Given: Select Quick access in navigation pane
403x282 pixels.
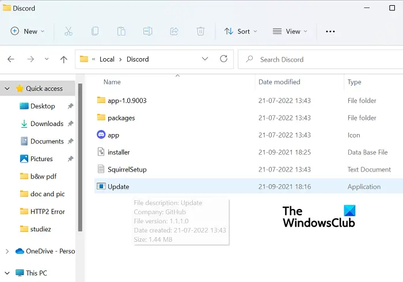Looking at the screenshot, I should [x=44, y=89].
